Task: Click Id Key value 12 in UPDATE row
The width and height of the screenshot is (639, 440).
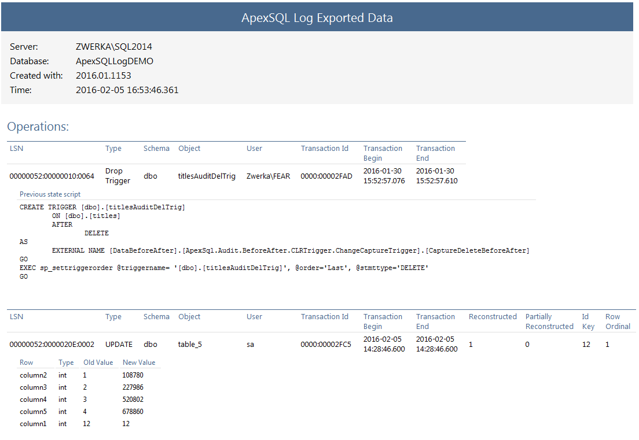Action: tap(586, 345)
